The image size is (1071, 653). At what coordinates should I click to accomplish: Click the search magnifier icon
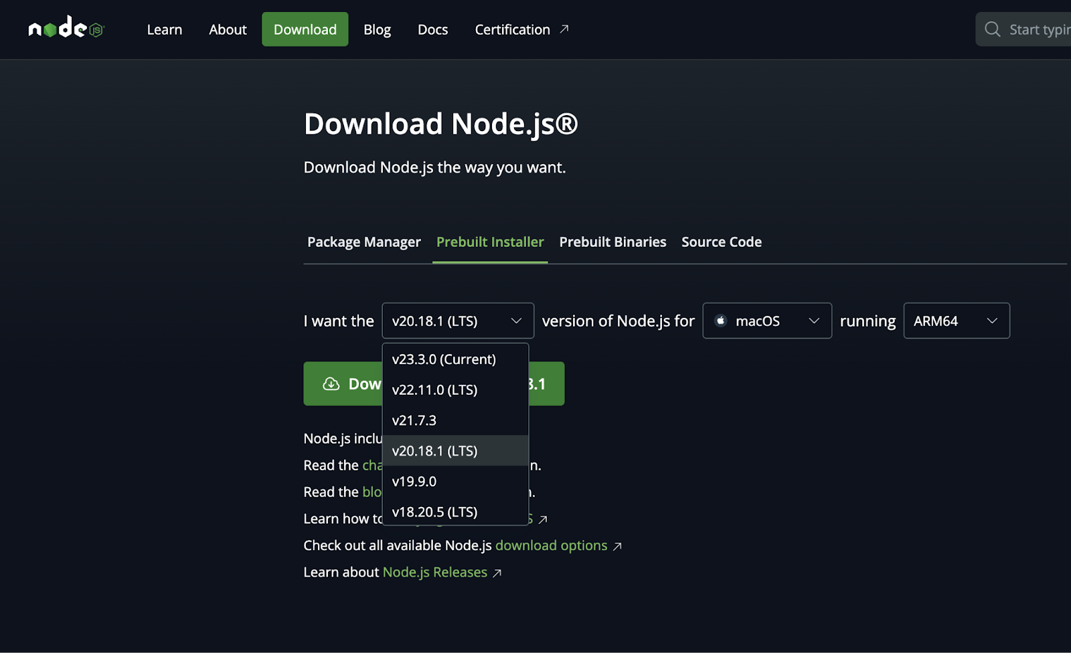993,29
